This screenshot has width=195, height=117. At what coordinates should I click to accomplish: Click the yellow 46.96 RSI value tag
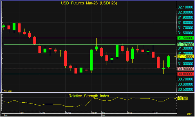183,99
